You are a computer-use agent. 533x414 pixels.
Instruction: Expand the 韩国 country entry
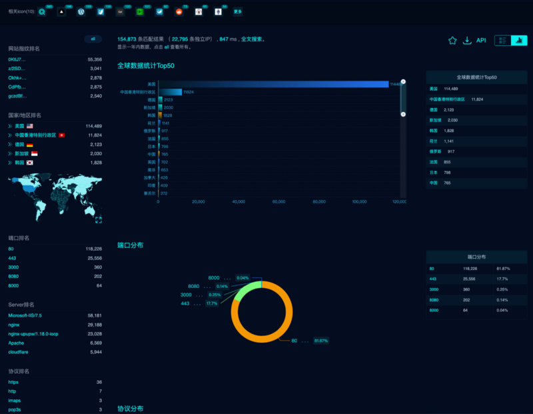(11, 163)
